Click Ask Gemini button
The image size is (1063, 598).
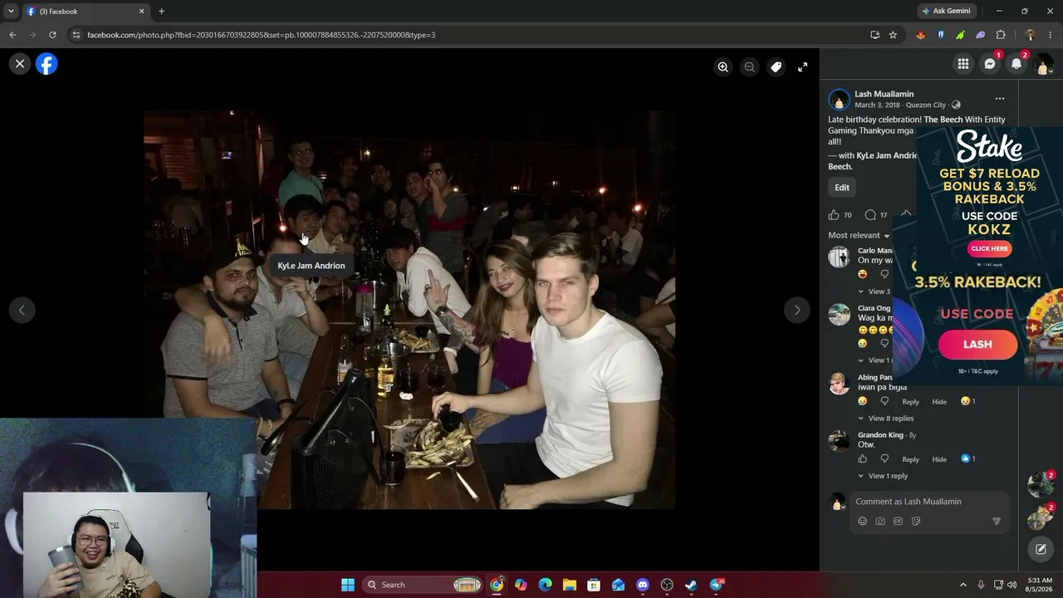[x=945, y=11]
